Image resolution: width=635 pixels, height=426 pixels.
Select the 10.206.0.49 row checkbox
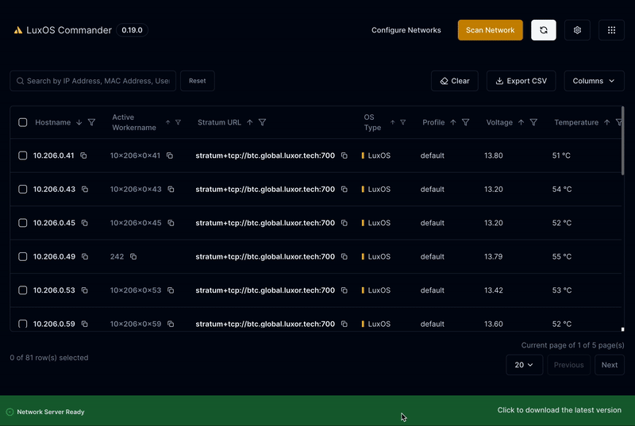click(23, 256)
